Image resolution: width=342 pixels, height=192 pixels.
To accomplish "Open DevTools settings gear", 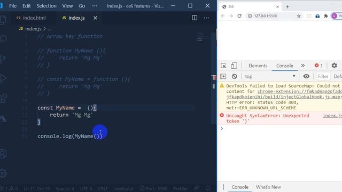I will click(334, 66).
